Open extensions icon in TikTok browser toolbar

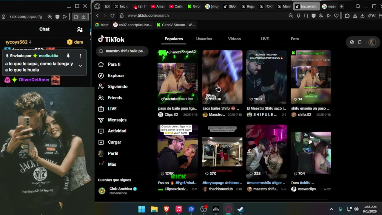[347, 16]
